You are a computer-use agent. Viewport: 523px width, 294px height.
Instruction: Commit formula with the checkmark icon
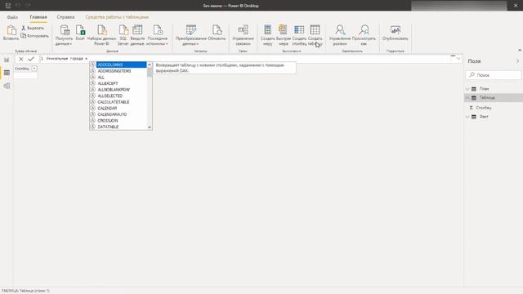[x=31, y=59]
